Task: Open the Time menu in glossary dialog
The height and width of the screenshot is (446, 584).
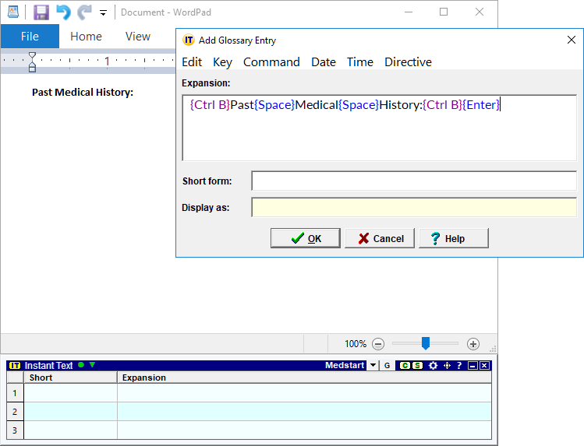Action: click(x=359, y=62)
